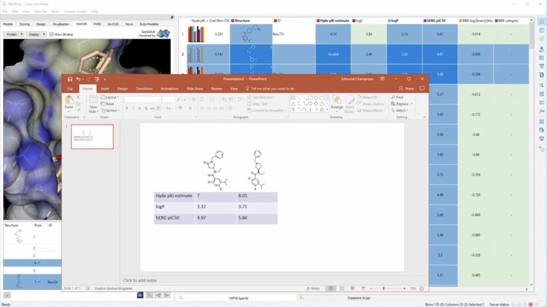The height and width of the screenshot is (307, 547).
Task: Click the New Slide icon
Action: click(93, 101)
